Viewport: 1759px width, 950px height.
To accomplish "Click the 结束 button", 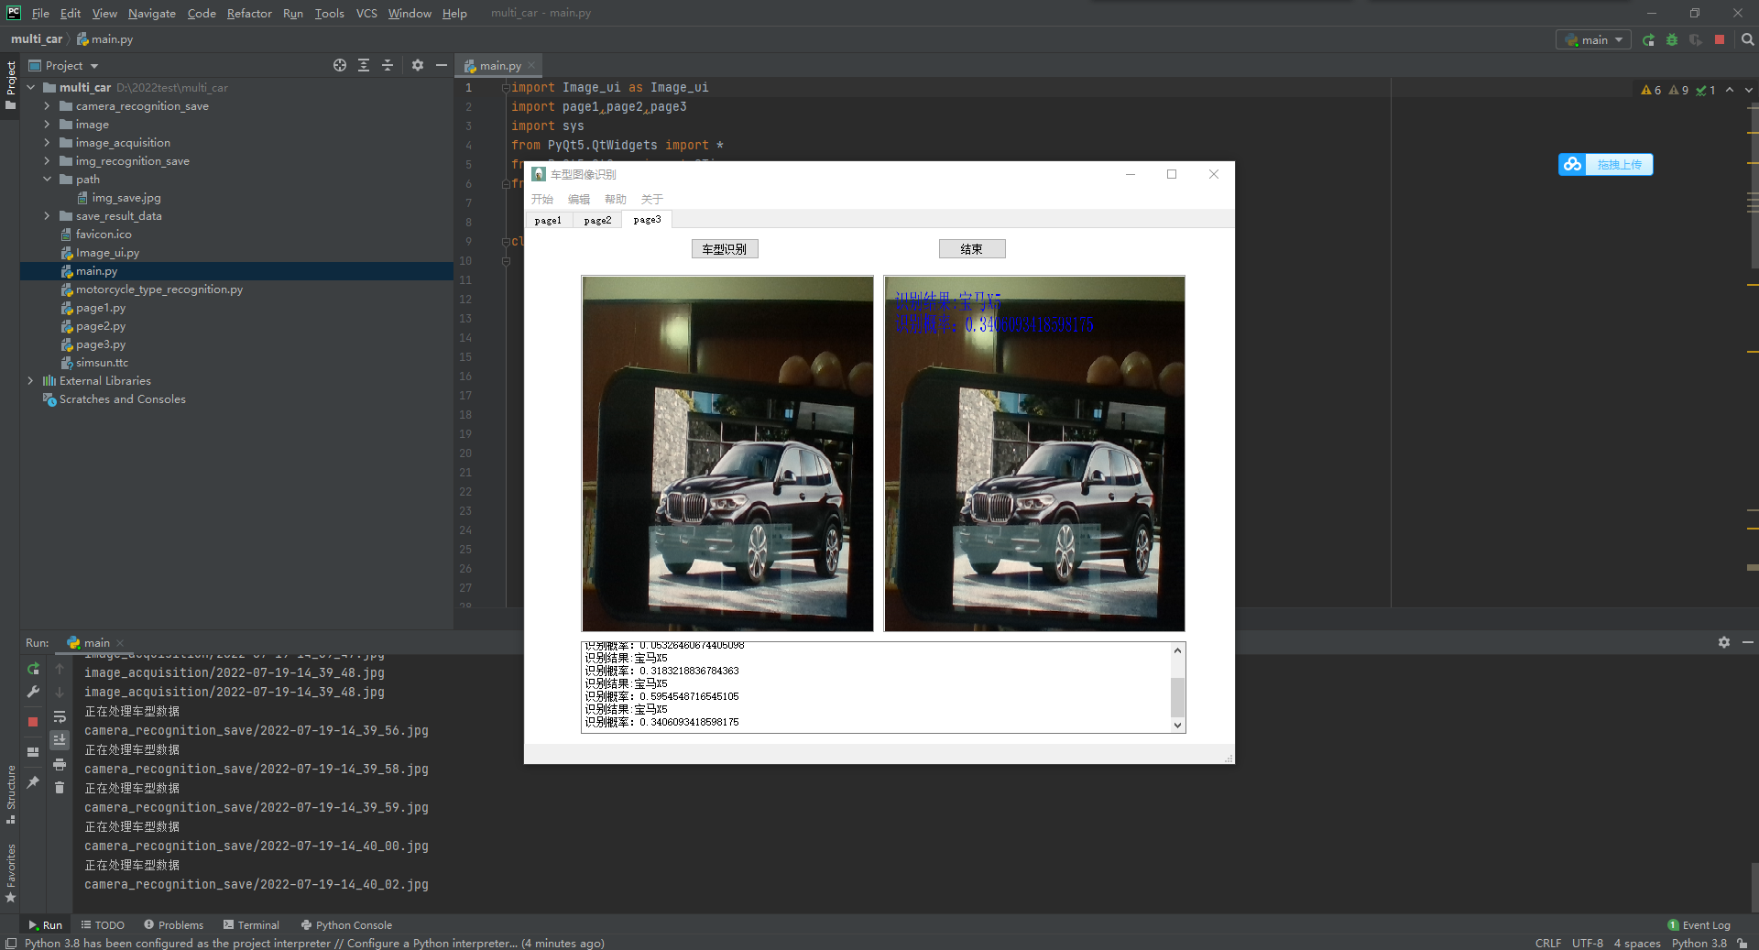I will (972, 249).
